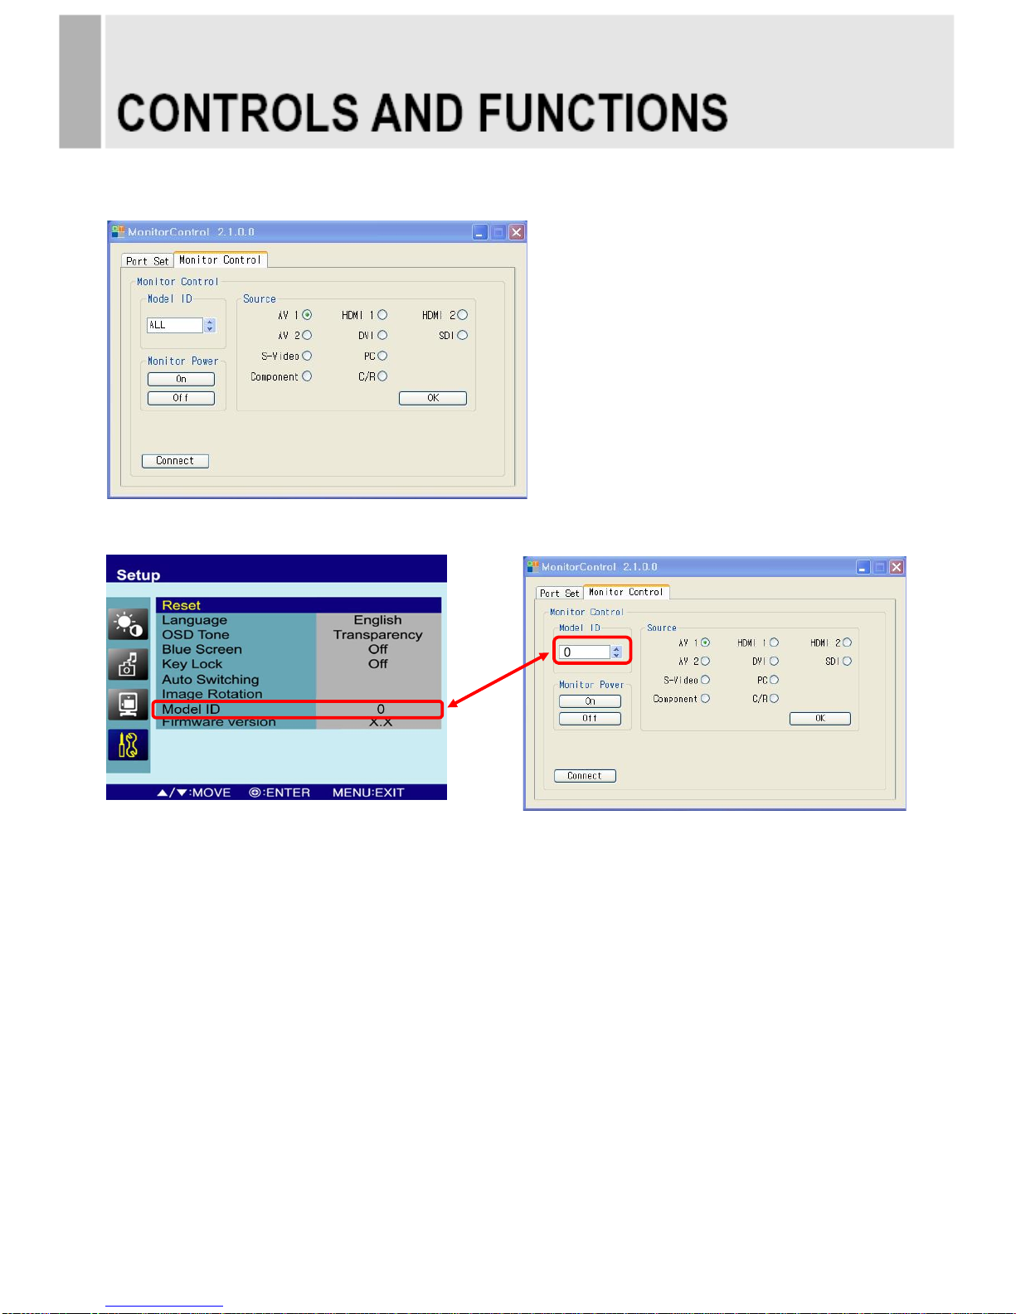
Task: Select Image Rotation in Setup menu
Action: pyautogui.click(x=299, y=694)
